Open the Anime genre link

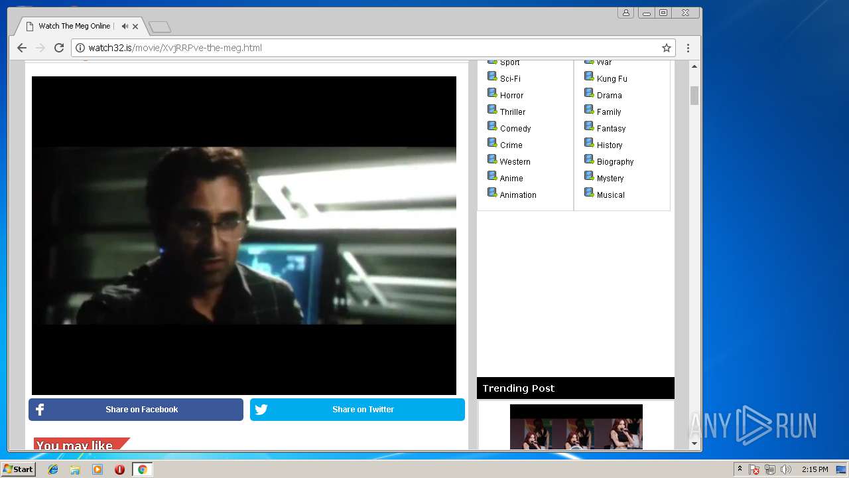(511, 179)
